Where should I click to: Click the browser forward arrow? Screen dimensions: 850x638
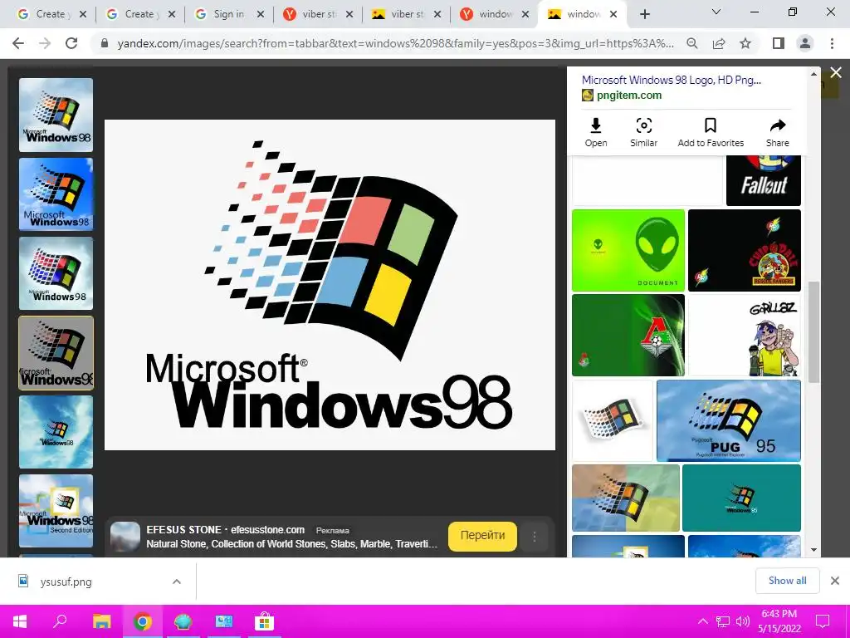pyautogui.click(x=45, y=43)
